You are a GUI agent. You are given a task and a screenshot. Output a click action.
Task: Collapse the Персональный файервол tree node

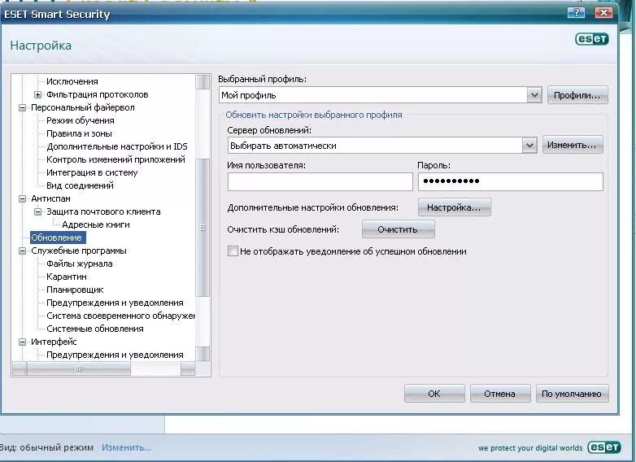point(22,107)
